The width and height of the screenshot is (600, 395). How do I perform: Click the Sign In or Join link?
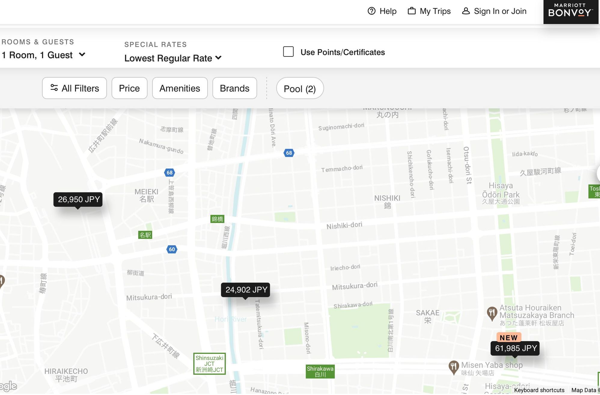500,11
